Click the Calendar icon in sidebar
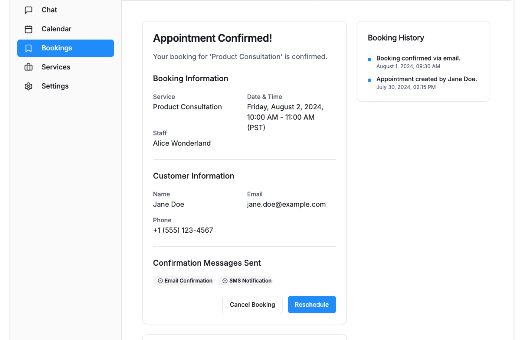 point(28,29)
